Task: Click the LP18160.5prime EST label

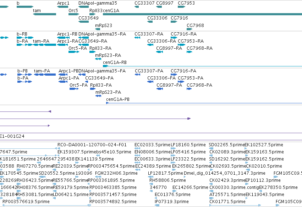Action: click(x=188, y=145)
